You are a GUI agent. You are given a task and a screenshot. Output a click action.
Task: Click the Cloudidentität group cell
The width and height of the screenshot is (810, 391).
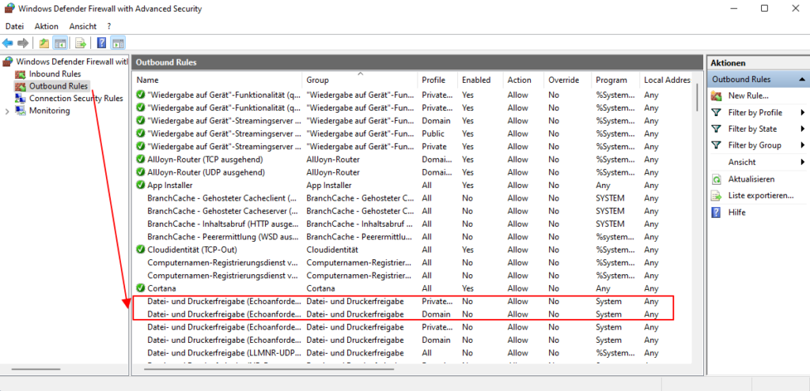pos(332,250)
